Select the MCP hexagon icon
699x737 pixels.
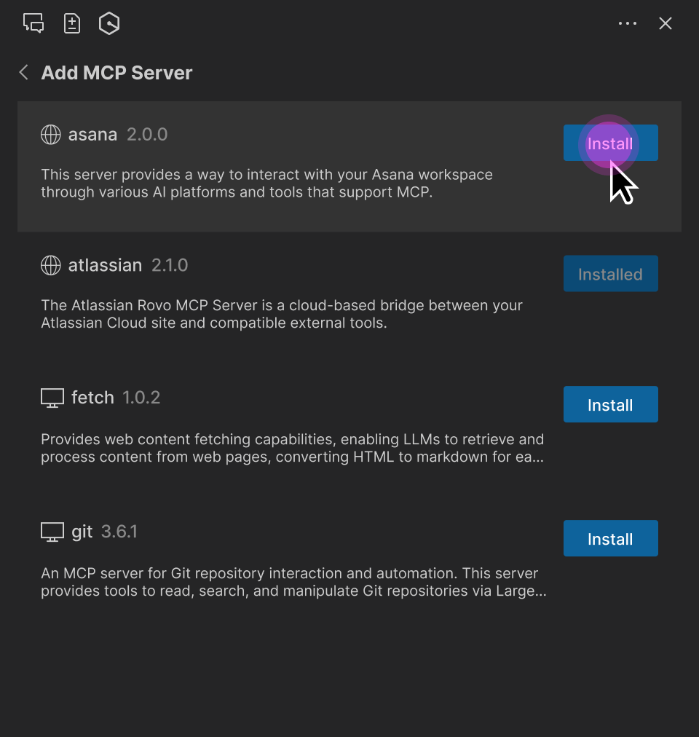pos(109,23)
